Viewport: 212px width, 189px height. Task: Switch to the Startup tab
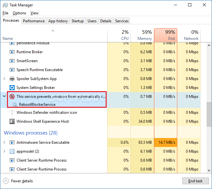click(77, 21)
